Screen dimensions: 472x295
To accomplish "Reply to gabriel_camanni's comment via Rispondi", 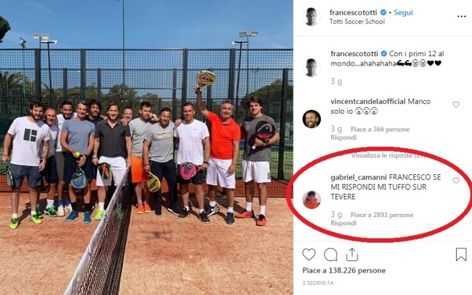I will click(x=343, y=223).
